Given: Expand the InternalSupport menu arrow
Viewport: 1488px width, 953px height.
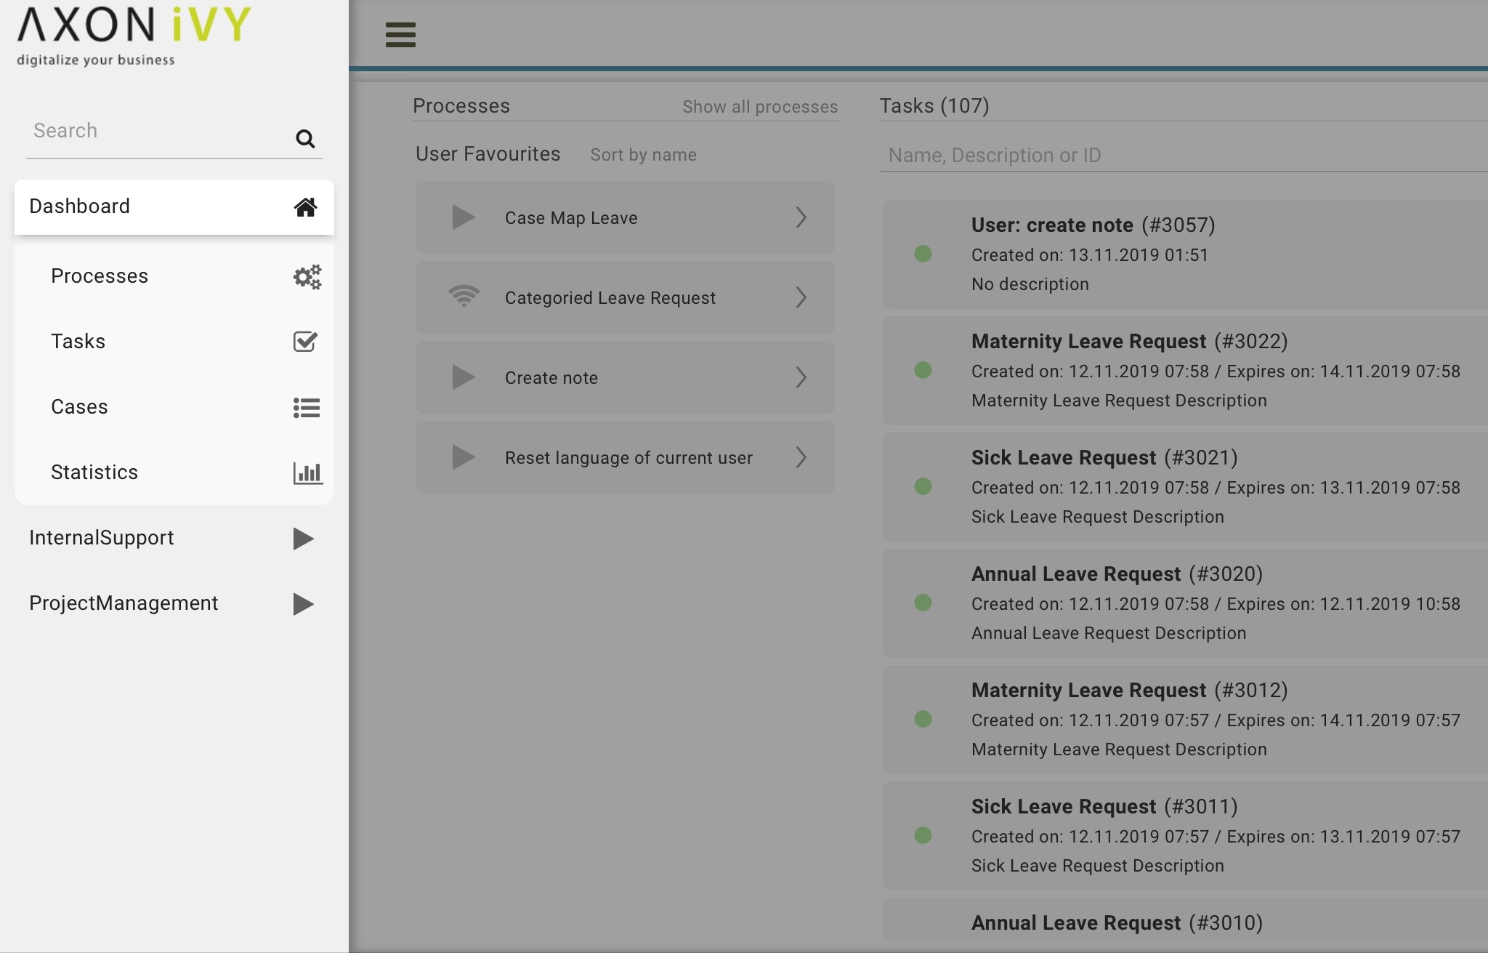Looking at the screenshot, I should tap(303, 539).
